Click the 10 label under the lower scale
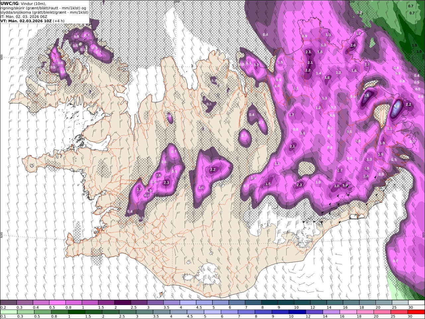Screen dimensions: 425x319 click(291, 317)
